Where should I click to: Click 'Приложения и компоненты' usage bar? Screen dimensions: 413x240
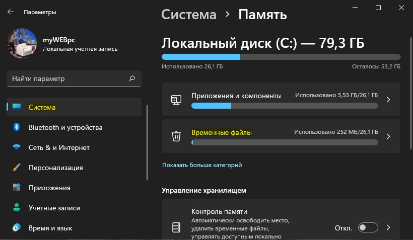pyautogui.click(x=285, y=106)
